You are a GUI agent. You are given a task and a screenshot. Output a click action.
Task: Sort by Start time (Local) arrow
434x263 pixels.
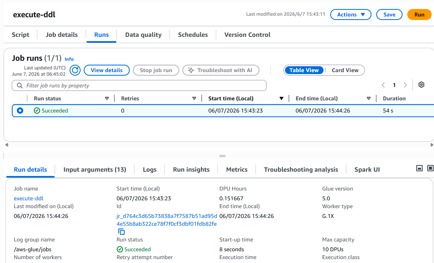pos(281,98)
